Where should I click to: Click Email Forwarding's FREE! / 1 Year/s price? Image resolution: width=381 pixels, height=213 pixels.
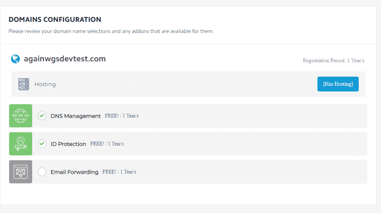click(x=119, y=172)
